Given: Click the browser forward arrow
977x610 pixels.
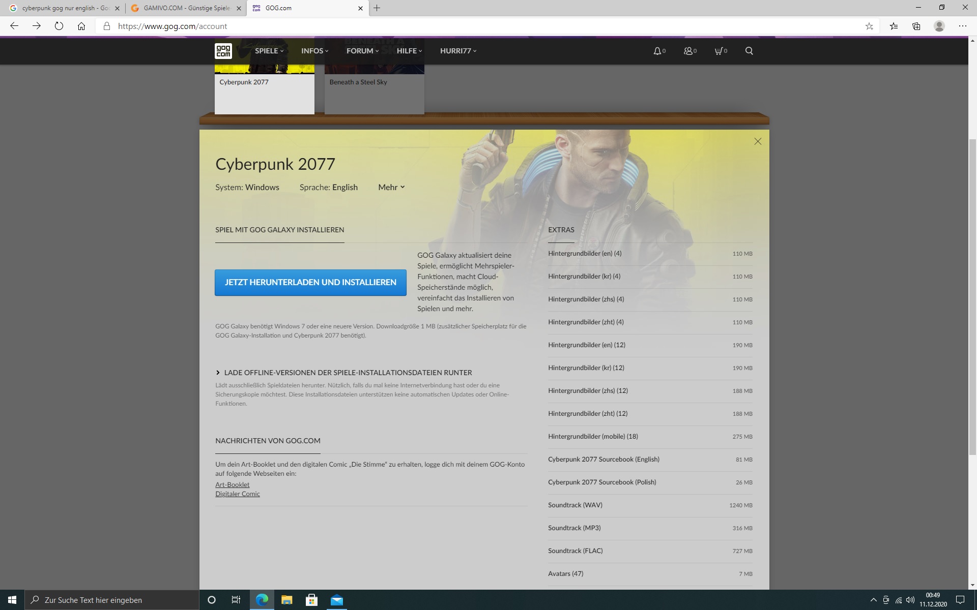Looking at the screenshot, I should click(x=37, y=26).
